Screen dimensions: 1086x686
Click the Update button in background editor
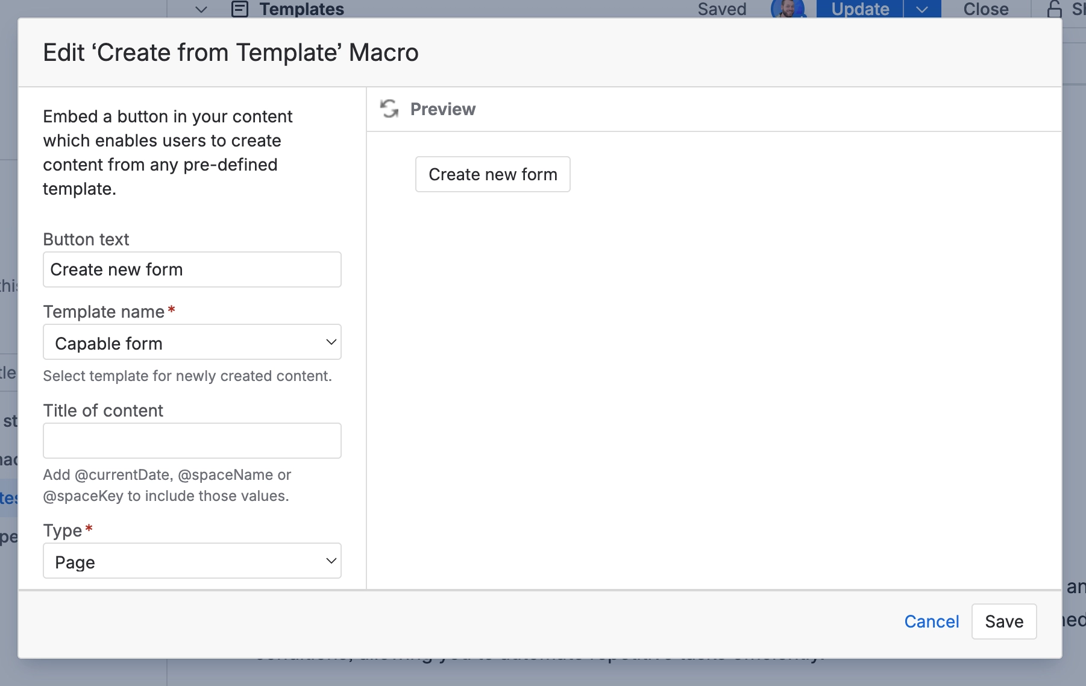860,9
